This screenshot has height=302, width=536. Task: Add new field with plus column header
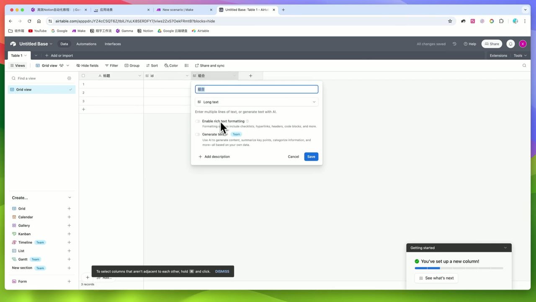pyautogui.click(x=250, y=76)
